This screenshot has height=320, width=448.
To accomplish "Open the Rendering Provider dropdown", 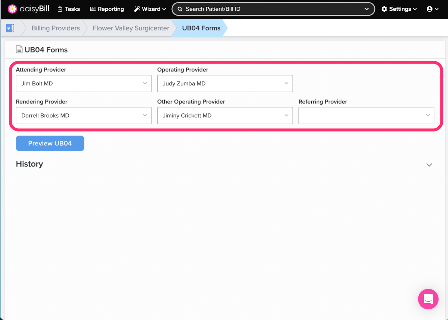I will coord(83,116).
